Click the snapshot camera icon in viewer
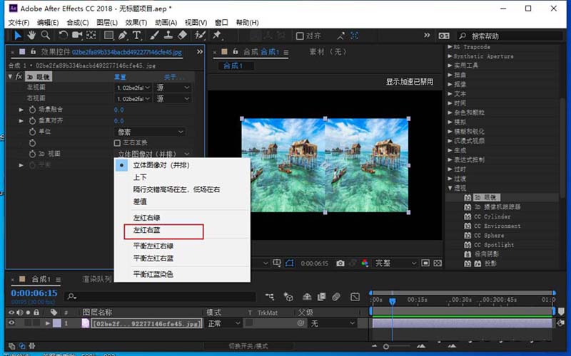Viewport: 571px width, 356px height. tap(340, 263)
